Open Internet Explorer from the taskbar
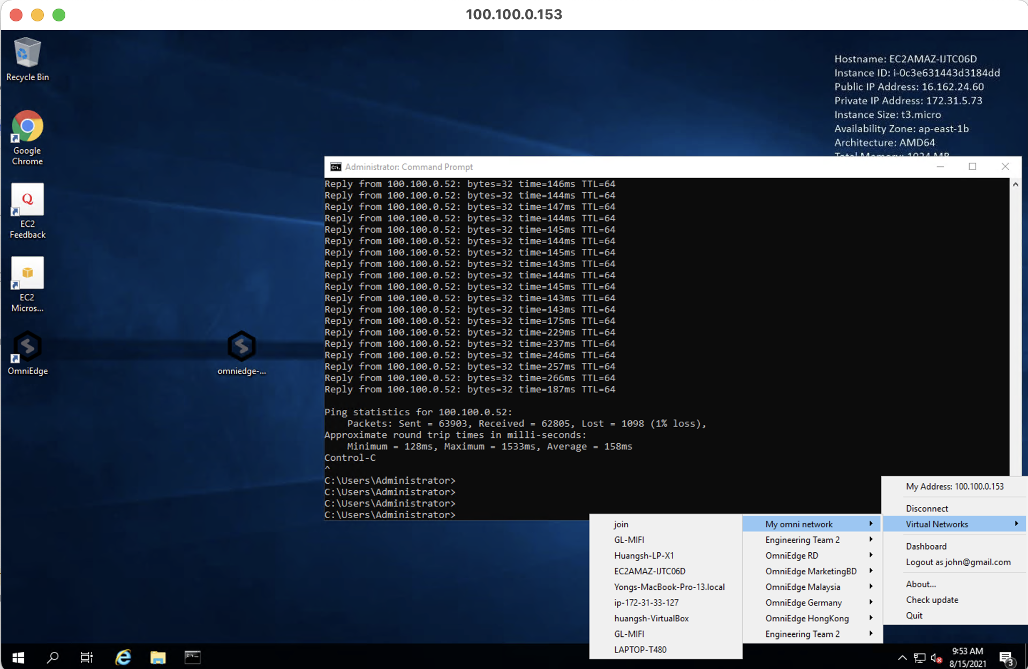Image resolution: width=1028 pixels, height=669 pixels. coord(123,657)
